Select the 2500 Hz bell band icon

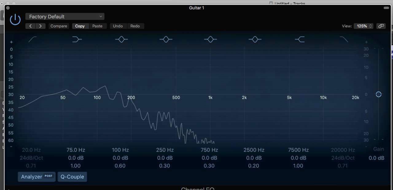pyautogui.click(x=255, y=39)
